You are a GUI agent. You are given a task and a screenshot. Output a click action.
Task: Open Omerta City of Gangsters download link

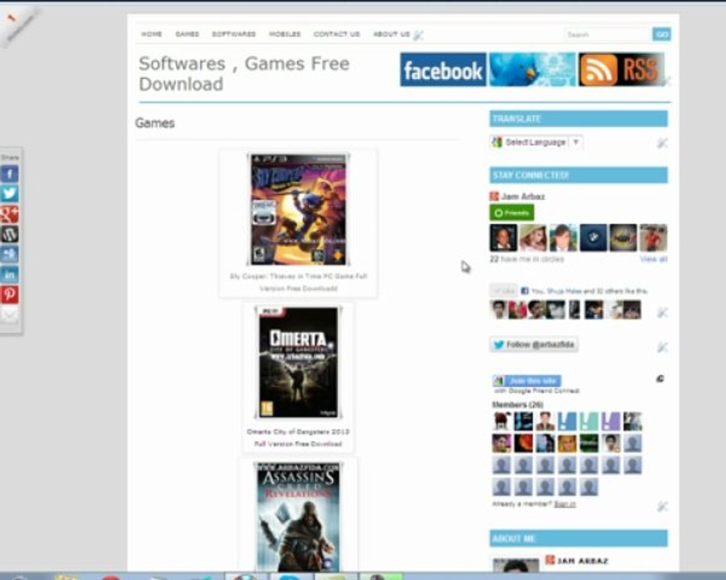point(298,437)
